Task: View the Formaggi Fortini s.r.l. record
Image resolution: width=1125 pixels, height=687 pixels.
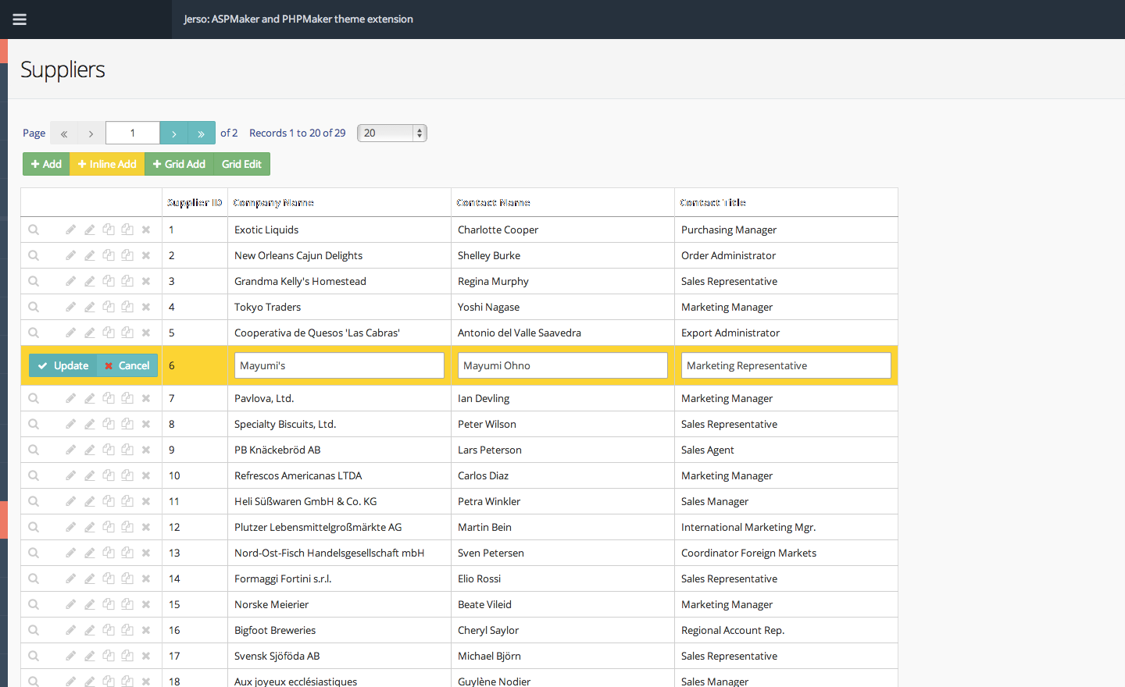Action: 34,578
